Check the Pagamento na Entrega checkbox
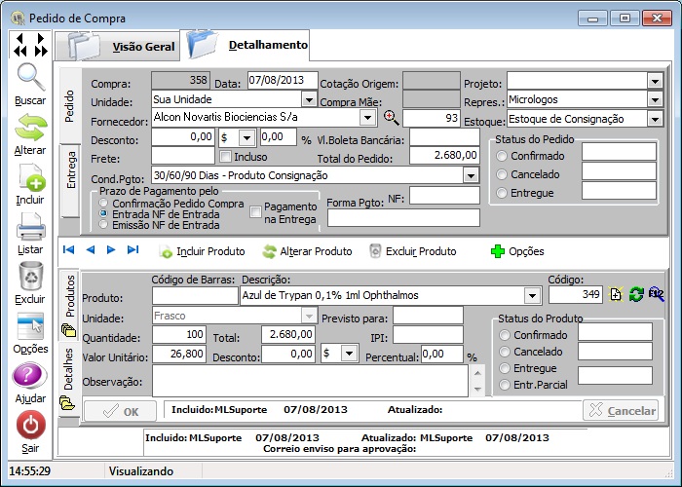 coord(256,211)
